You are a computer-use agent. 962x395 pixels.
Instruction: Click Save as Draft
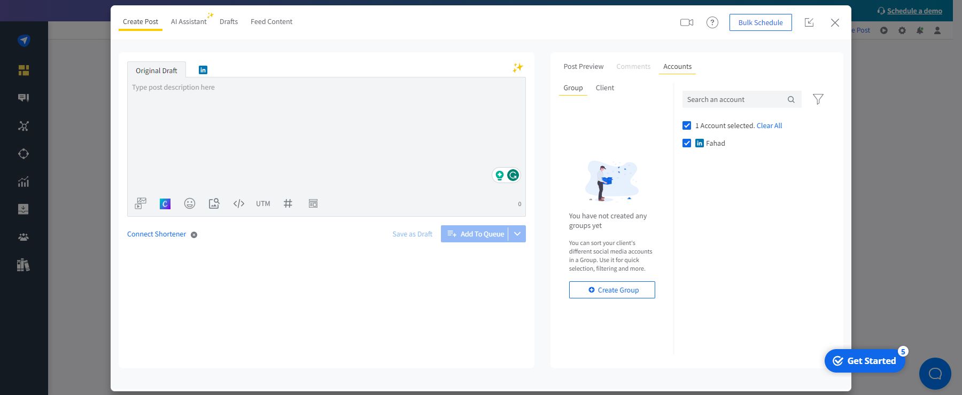[412, 234]
